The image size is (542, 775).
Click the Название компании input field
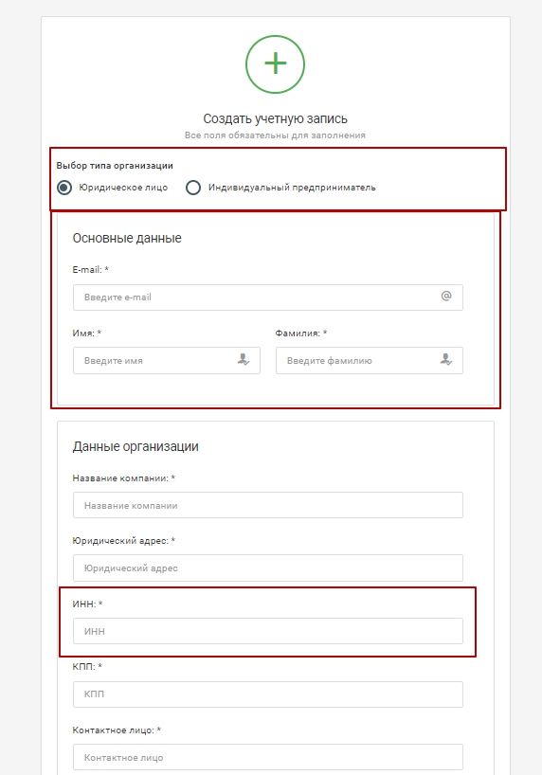tap(268, 505)
